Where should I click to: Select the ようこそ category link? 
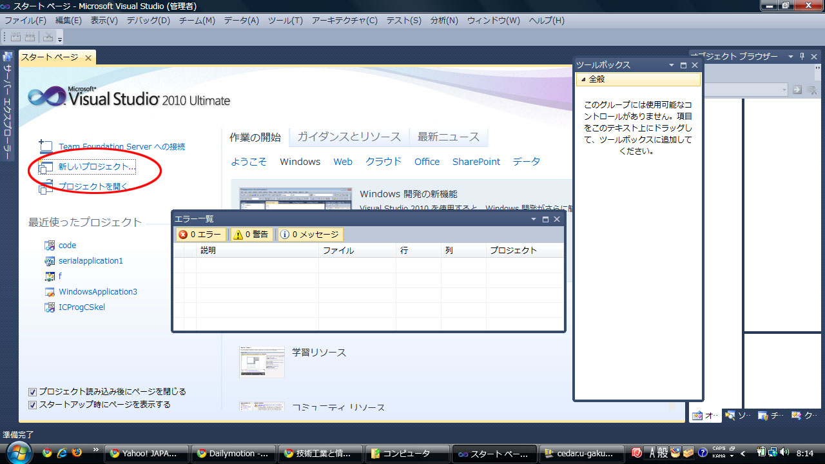[x=249, y=162]
